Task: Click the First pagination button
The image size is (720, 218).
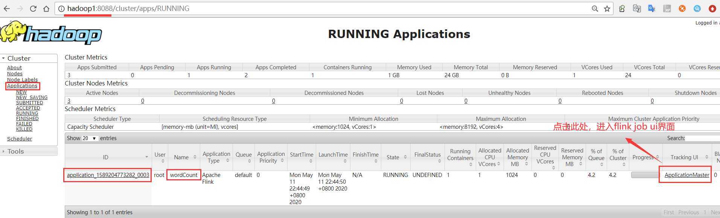Action: [x=669, y=212]
